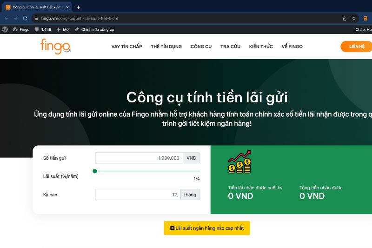The image size is (372, 248).
Task: Click the LIÊN HỆ button
Action: (356, 47)
